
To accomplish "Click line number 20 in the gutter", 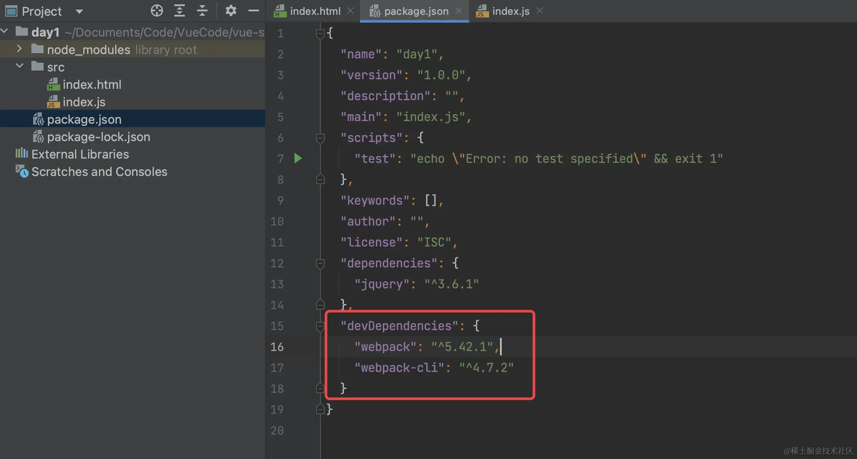I will click(277, 430).
